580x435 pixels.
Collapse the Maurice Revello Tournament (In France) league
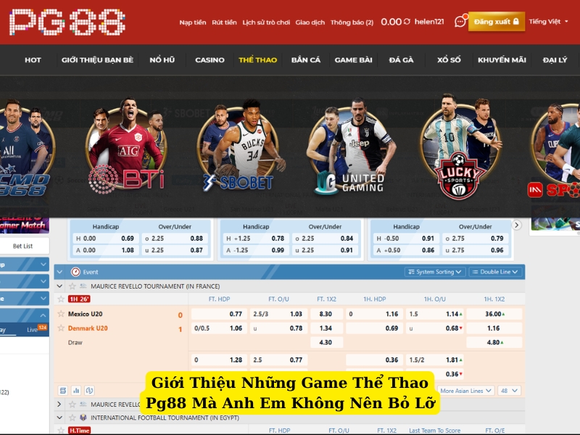59,286
